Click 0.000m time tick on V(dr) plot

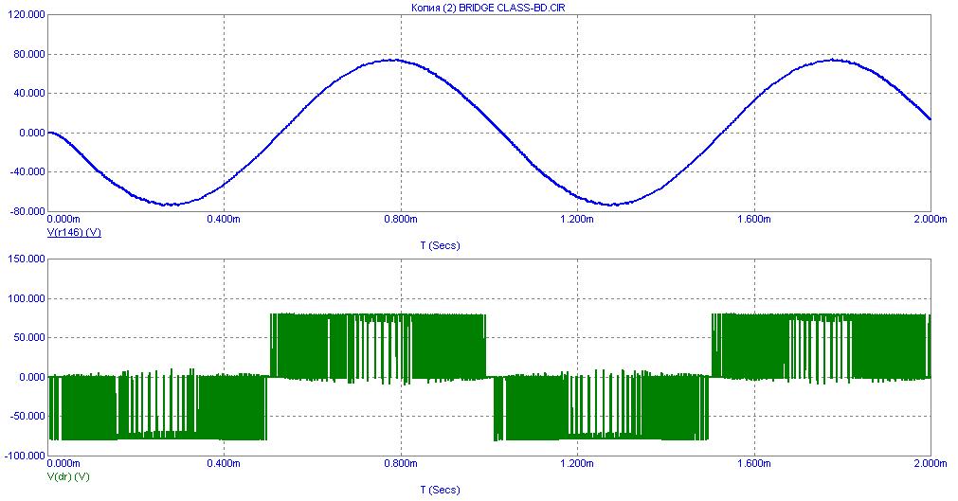[63, 464]
